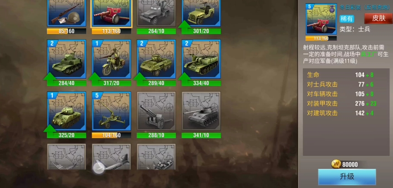Click the blue 升级 upgrade button
Screen dimensions: 393x188
coord(347,177)
